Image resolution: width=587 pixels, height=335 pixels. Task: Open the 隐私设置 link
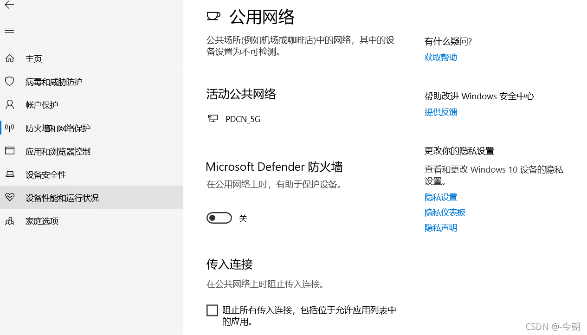pyautogui.click(x=441, y=198)
